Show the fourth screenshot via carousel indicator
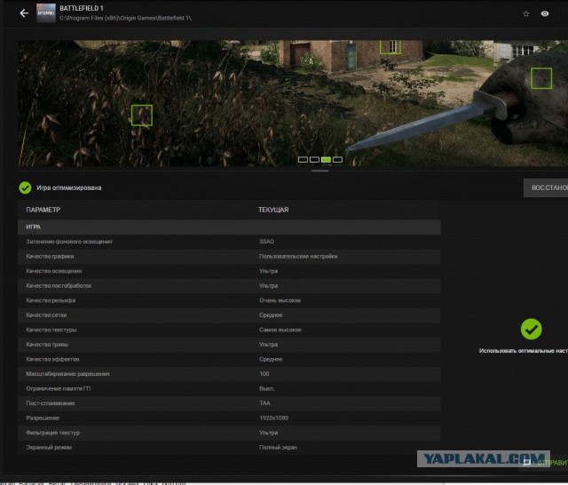 pos(337,160)
